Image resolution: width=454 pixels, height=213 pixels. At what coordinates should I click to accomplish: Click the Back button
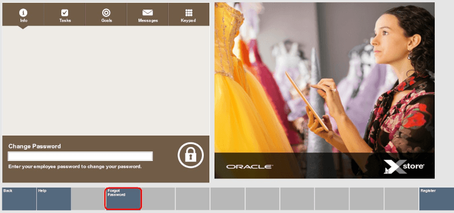pos(19,198)
